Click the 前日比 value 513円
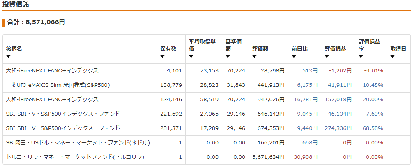The height and width of the screenshot is (165, 412). 310,70
